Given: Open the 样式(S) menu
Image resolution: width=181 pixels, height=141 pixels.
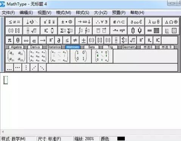Looking at the screenshot, I should (x=83, y=12).
